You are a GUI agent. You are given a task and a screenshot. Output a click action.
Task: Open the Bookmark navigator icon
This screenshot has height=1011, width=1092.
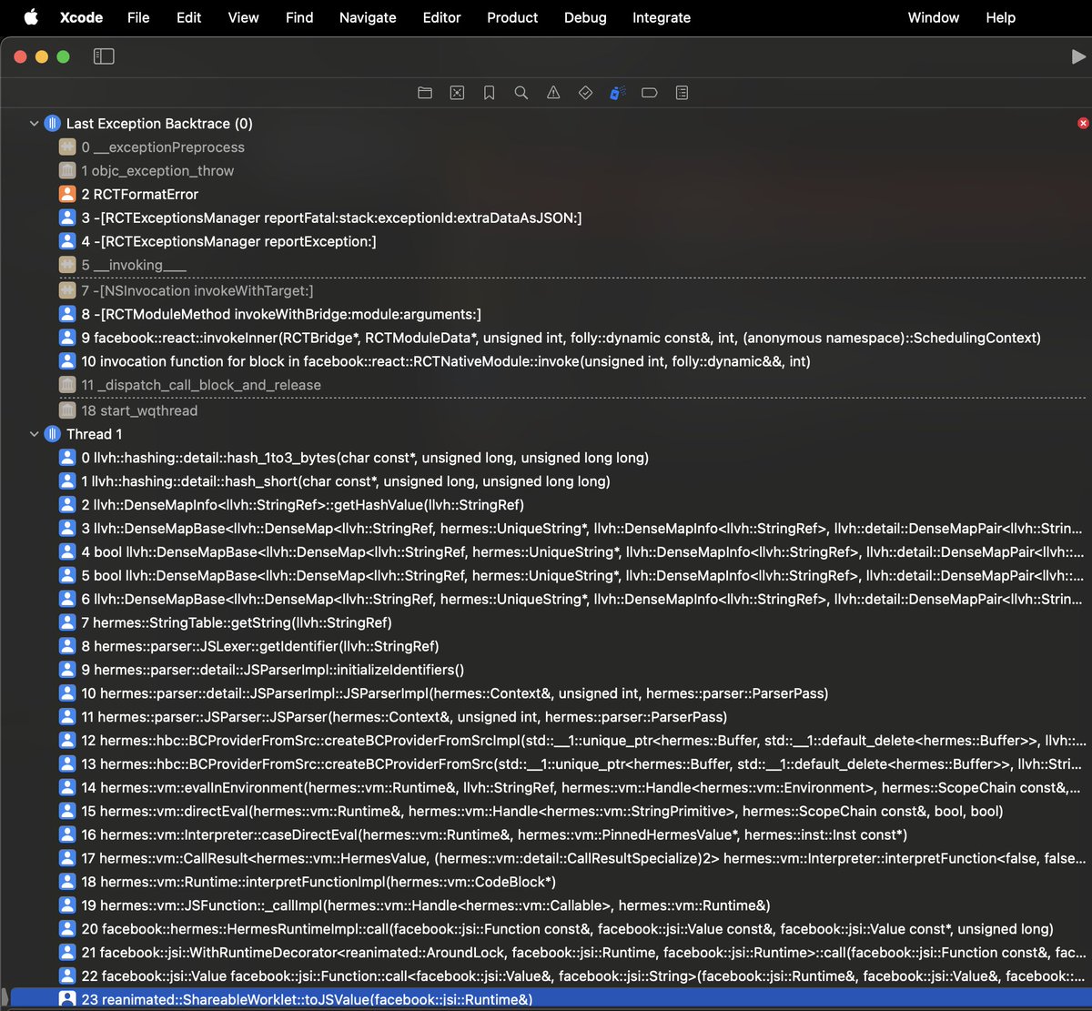489,93
